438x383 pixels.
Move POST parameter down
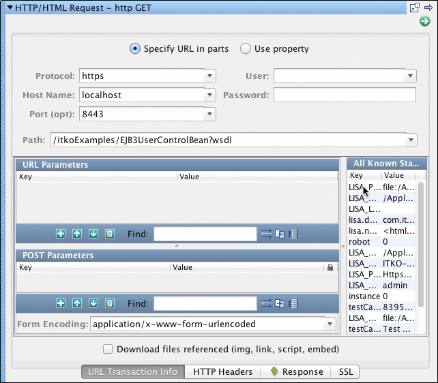click(x=93, y=303)
